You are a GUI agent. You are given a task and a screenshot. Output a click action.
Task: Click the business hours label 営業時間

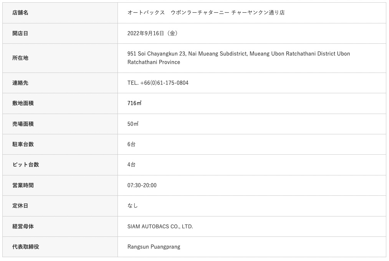[23, 185]
